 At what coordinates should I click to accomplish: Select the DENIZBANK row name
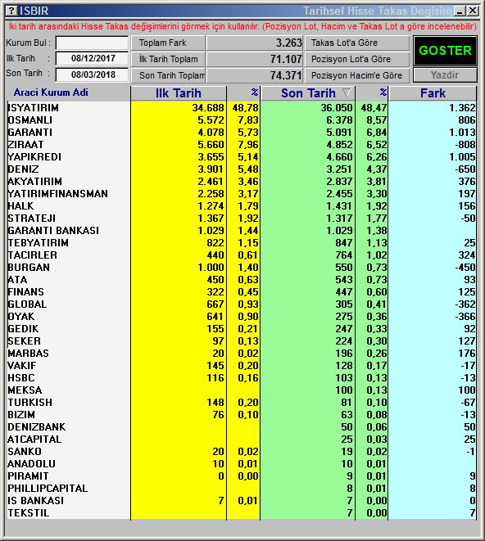[37, 426]
